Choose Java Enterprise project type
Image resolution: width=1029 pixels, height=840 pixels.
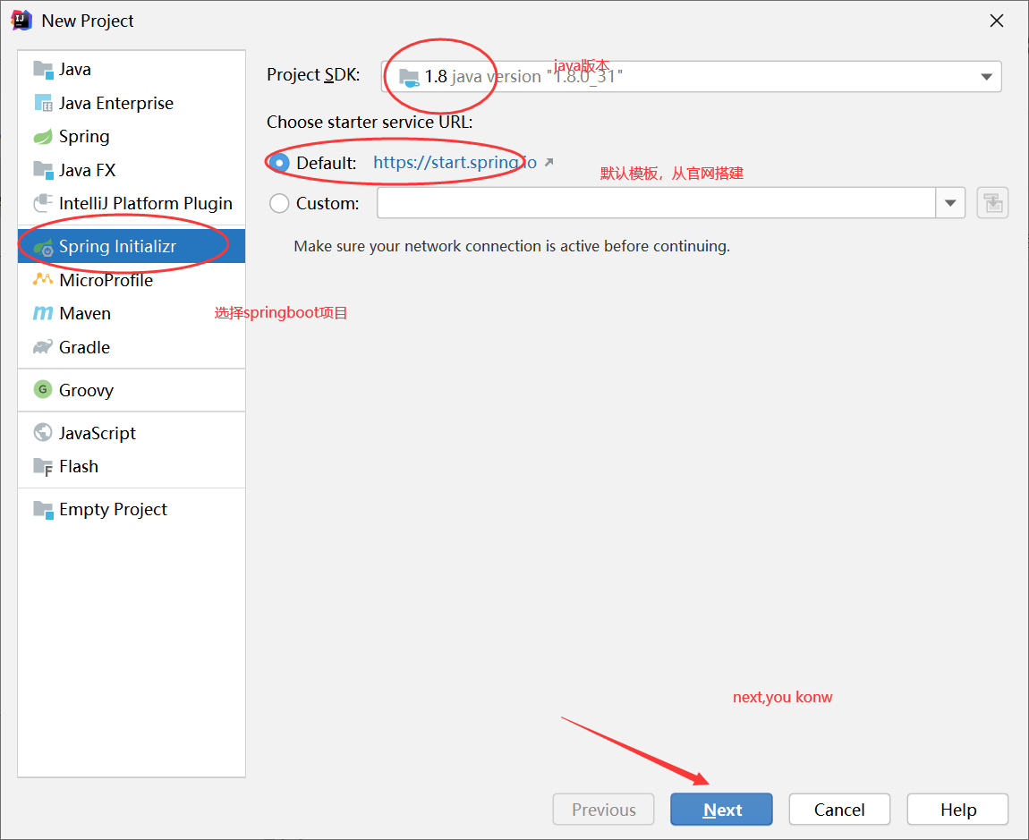pyautogui.click(x=132, y=103)
